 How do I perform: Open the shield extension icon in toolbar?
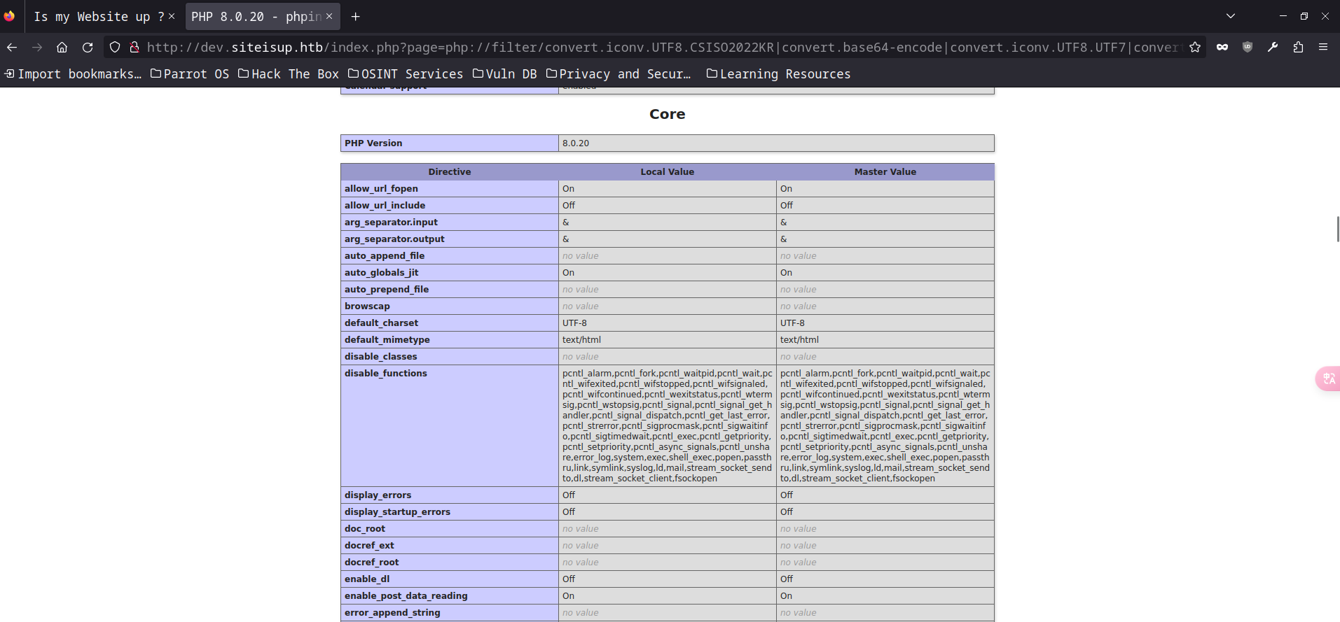point(1248,47)
